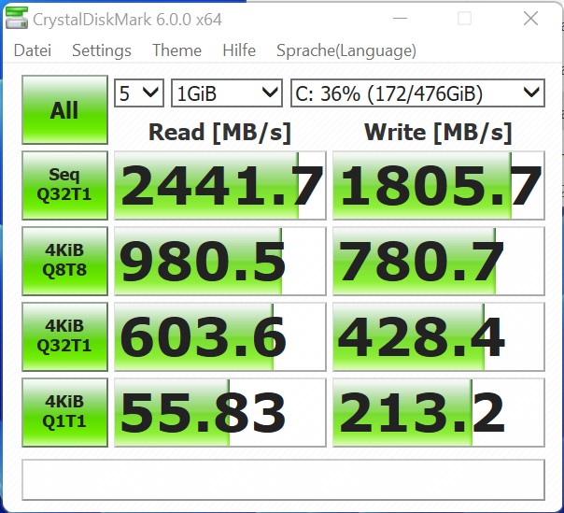Expand the drive dropdown showing C: 36%
The width and height of the screenshot is (564, 513).
point(417,93)
